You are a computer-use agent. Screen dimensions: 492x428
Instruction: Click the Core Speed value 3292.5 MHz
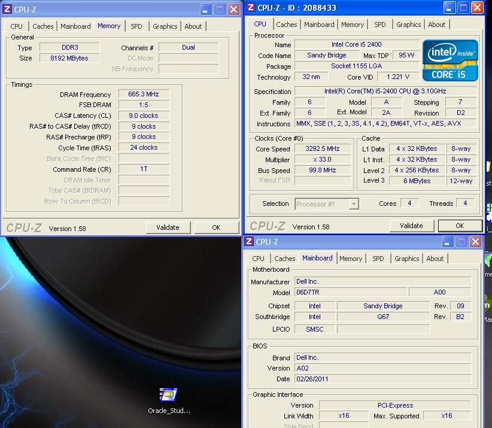(x=323, y=148)
